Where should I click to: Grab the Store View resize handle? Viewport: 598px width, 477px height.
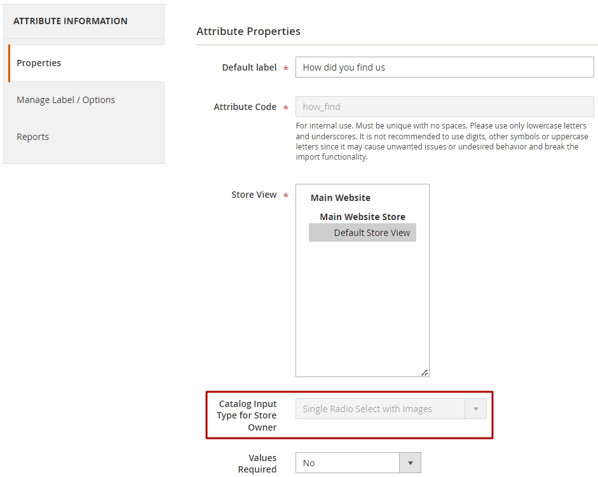425,373
